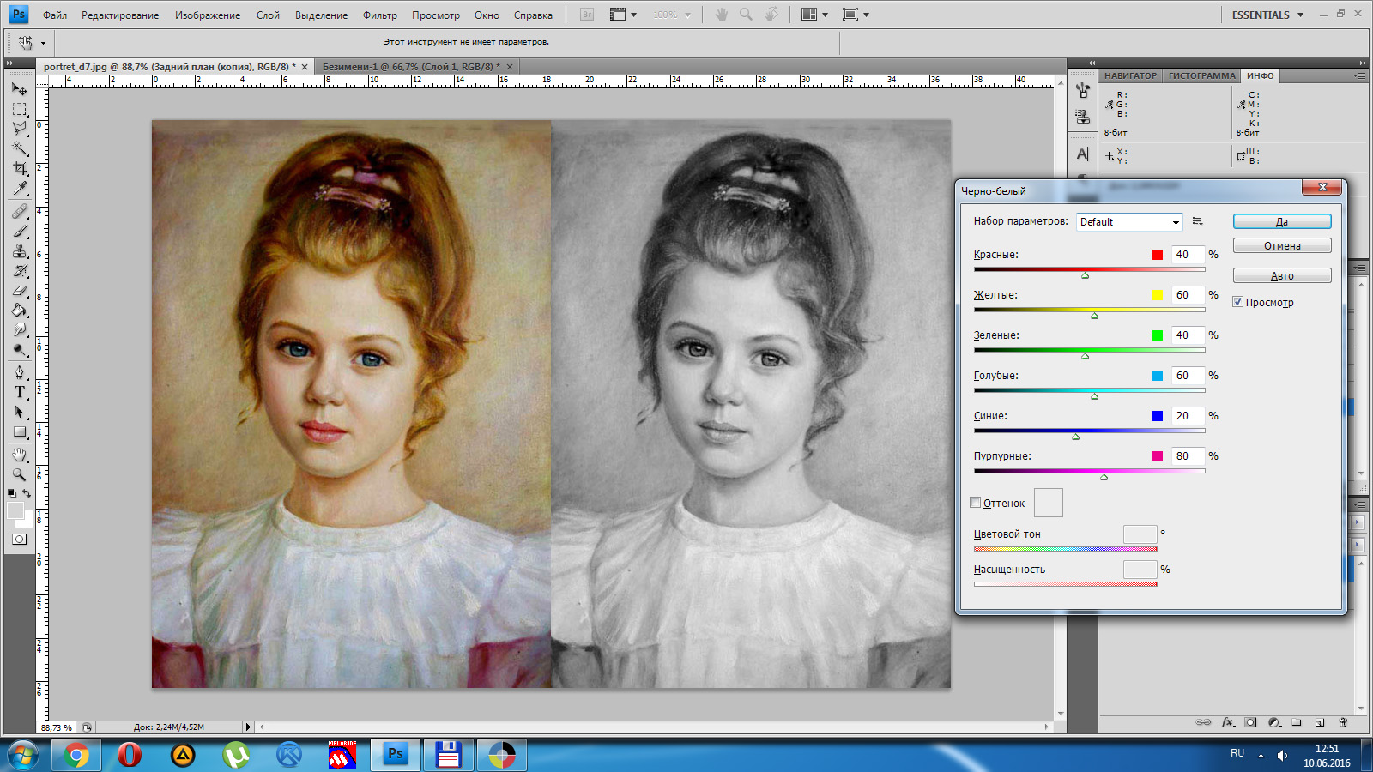Open Photoshop from the Windows taskbar
1373x772 pixels.
395,755
